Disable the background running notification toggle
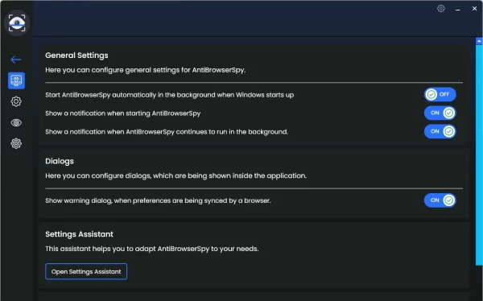The height and width of the screenshot is (301, 483). (x=440, y=131)
